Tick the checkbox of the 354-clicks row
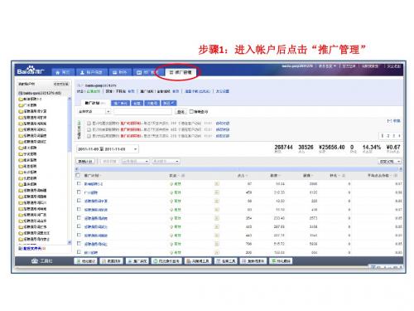The height and width of the screenshot is (311, 414). tap(79, 218)
